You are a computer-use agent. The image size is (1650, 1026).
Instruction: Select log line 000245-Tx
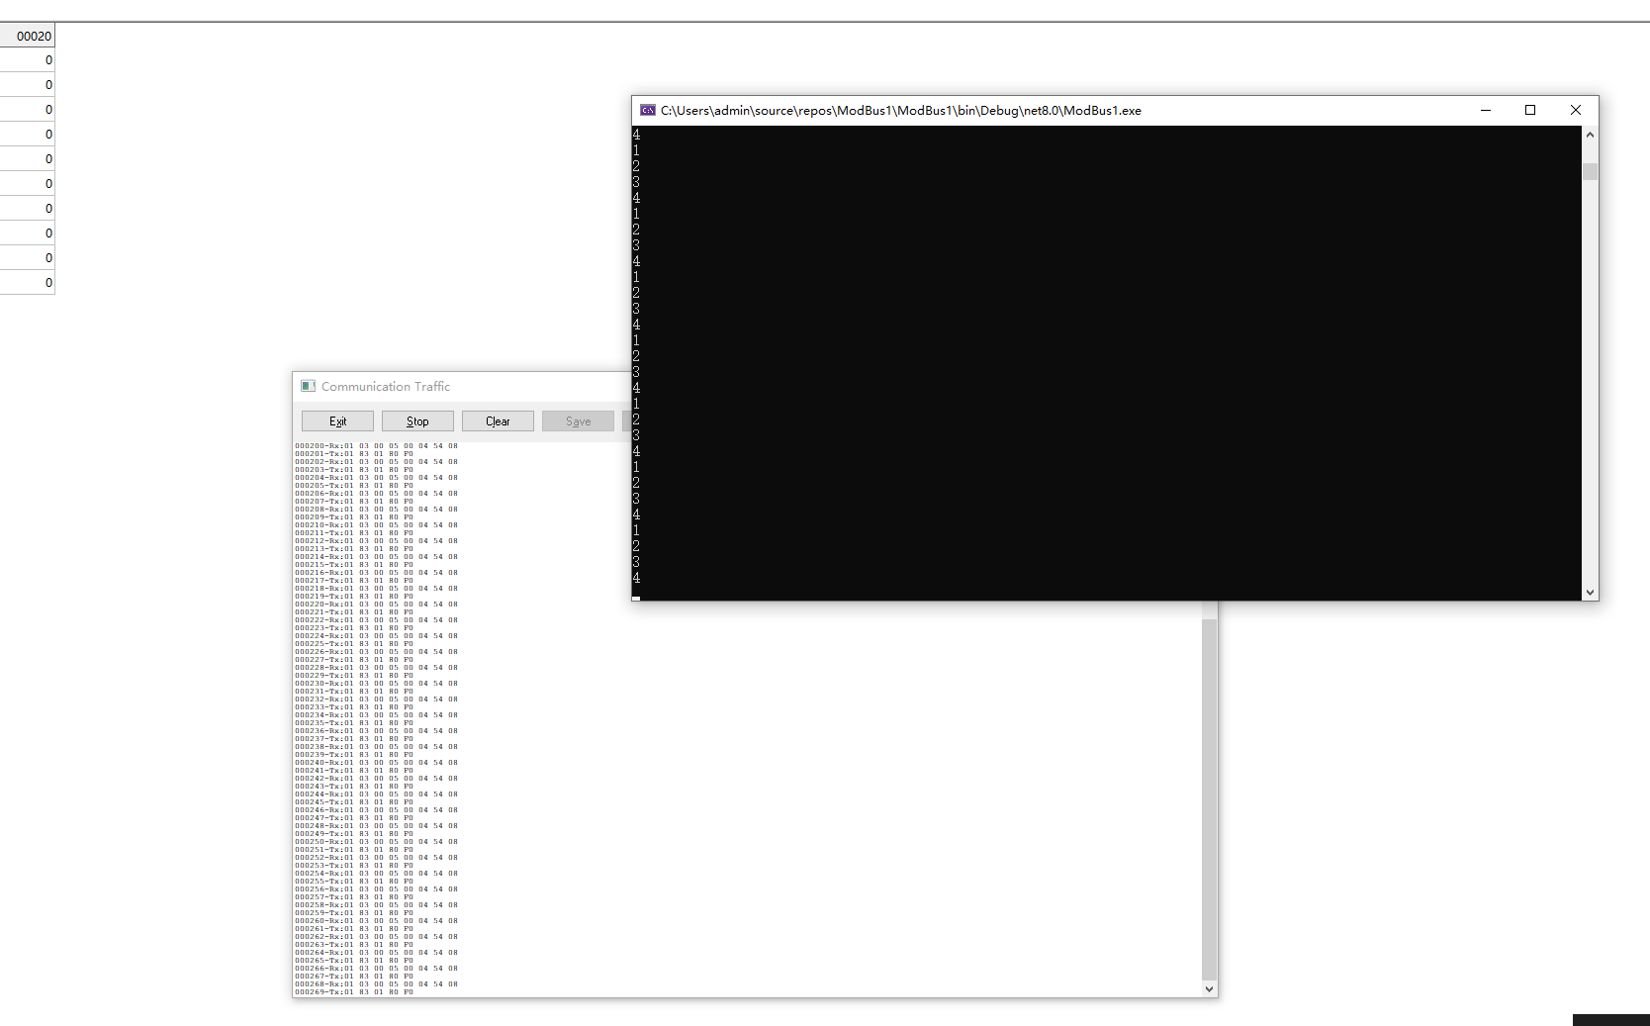click(x=354, y=802)
